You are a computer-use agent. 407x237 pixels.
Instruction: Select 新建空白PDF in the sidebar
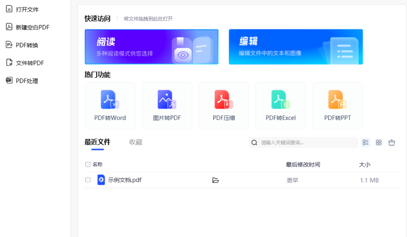(x=28, y=27)
